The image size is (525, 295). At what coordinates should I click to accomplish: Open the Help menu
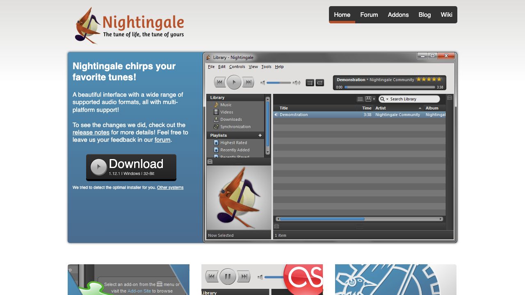pyautogui.click(x=279, y=67)
